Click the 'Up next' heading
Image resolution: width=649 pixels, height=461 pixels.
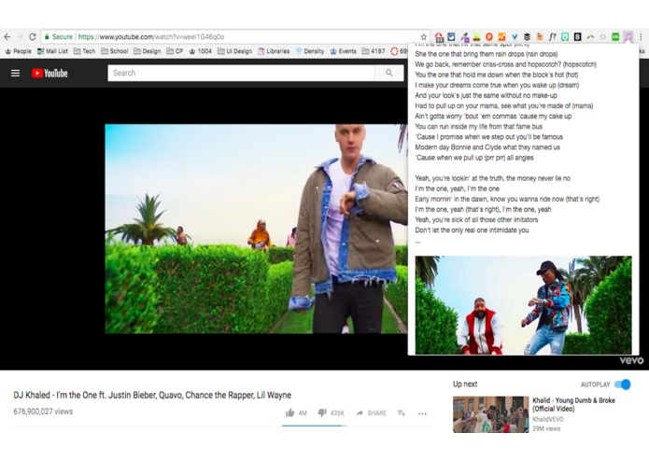point(465,384)
